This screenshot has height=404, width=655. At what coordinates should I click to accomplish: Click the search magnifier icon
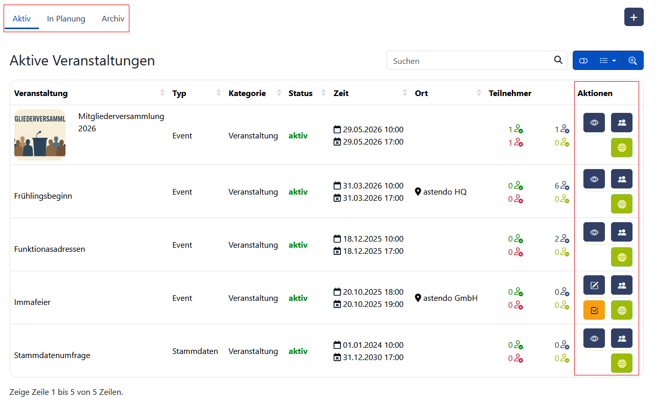558,60
